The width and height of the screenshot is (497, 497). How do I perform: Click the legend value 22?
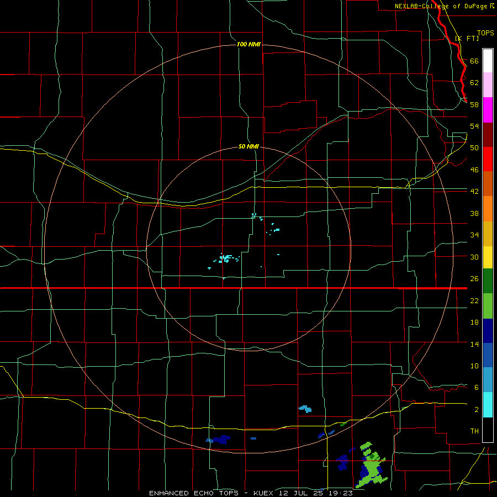pyautogui.click(x=474, y=301)
